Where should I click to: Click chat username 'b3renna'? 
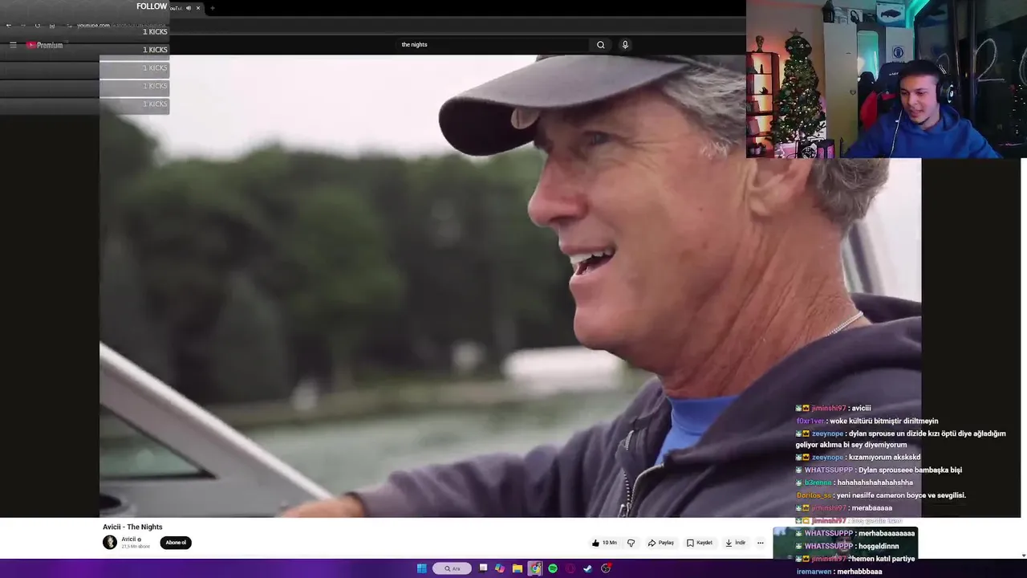click(818, 482)
